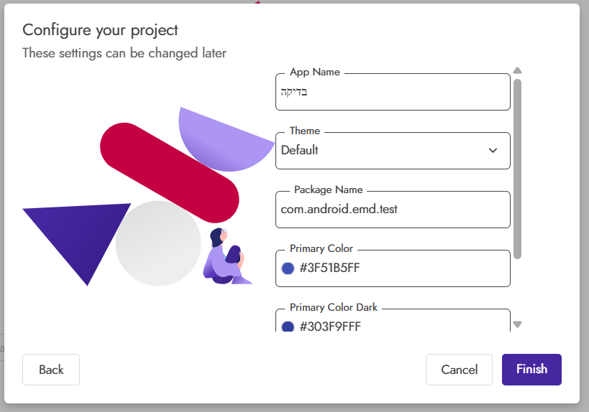Click the scrollbar down arrow

tap(517, 324)
